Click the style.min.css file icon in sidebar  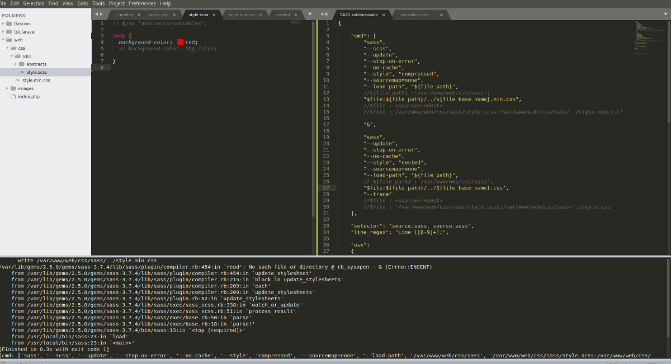pos(17,81)
